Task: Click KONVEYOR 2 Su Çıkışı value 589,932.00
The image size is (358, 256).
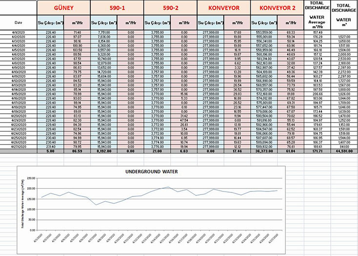Action: (x=264, y=147)
